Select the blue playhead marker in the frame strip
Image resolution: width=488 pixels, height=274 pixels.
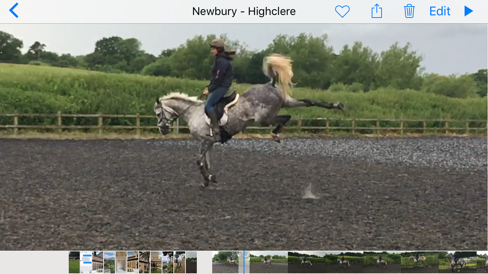tap(244, 262)
